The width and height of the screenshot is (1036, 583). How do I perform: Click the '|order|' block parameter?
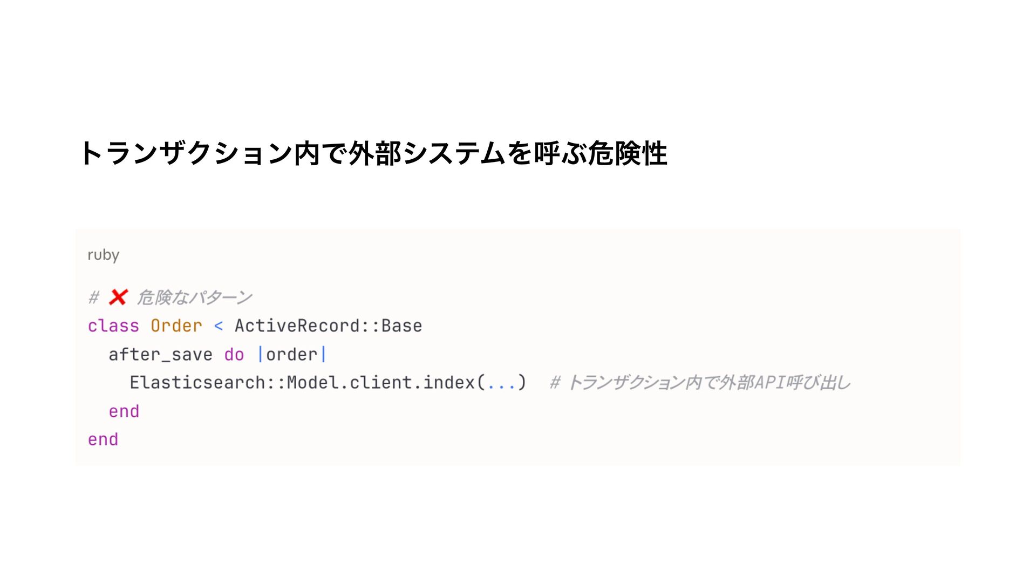(x=292, y=355)
